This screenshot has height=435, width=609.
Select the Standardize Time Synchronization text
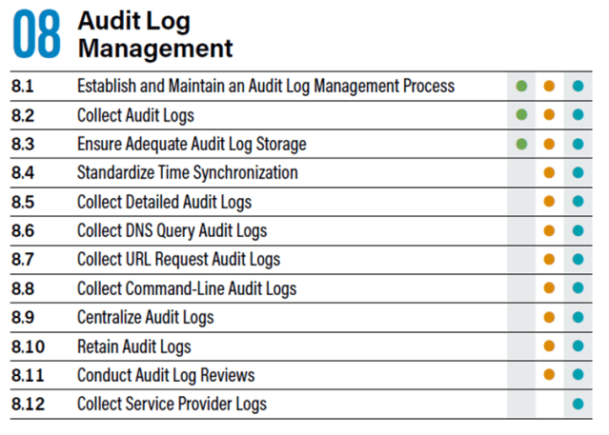[x=187, y=173]
